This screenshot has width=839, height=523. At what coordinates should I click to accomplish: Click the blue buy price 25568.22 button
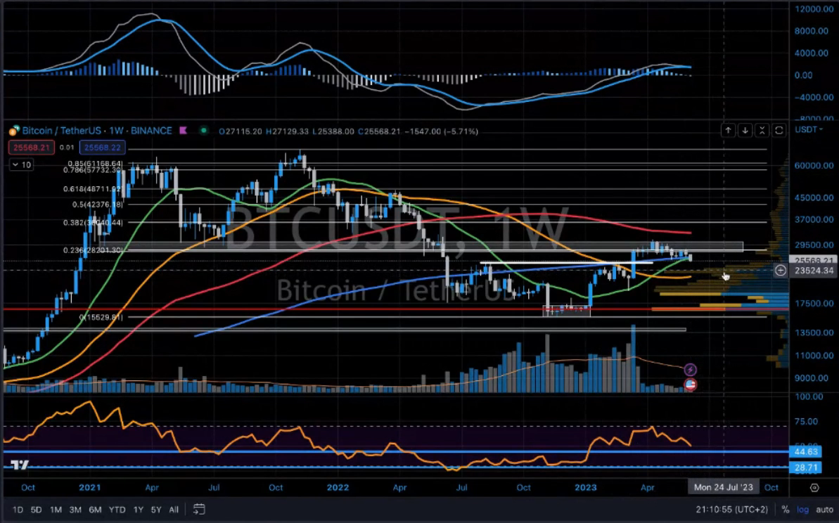click(101, 147)
